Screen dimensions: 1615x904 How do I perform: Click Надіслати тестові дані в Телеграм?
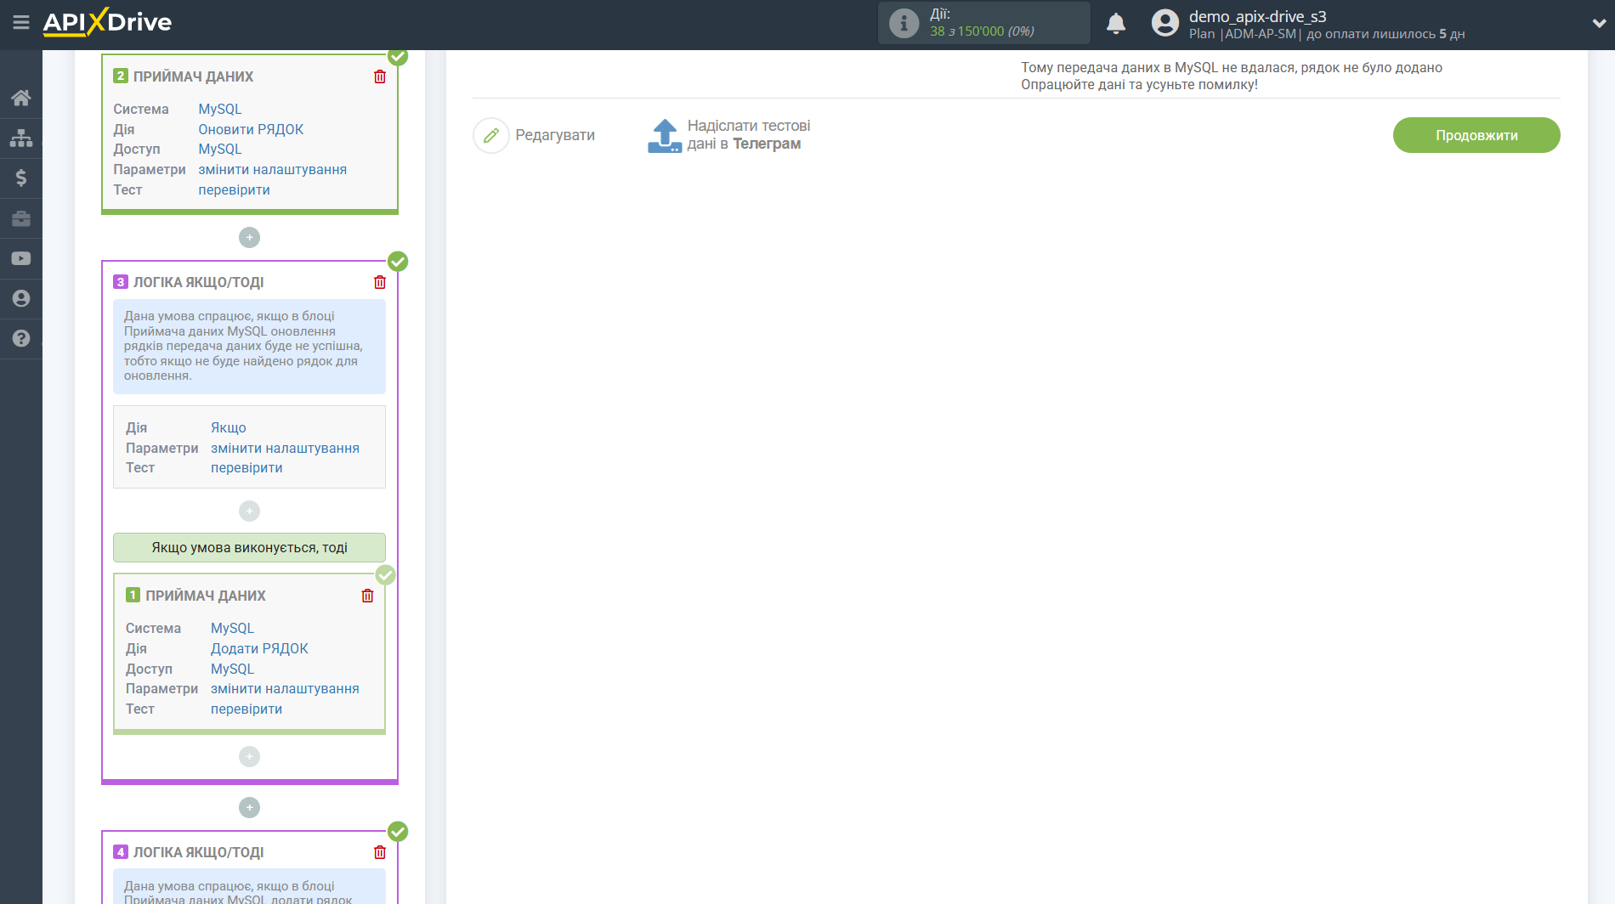[748, 134]
